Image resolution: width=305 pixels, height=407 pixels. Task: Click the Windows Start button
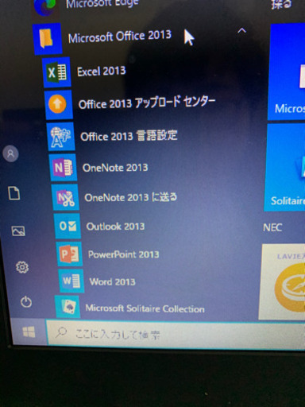point(29,332)
